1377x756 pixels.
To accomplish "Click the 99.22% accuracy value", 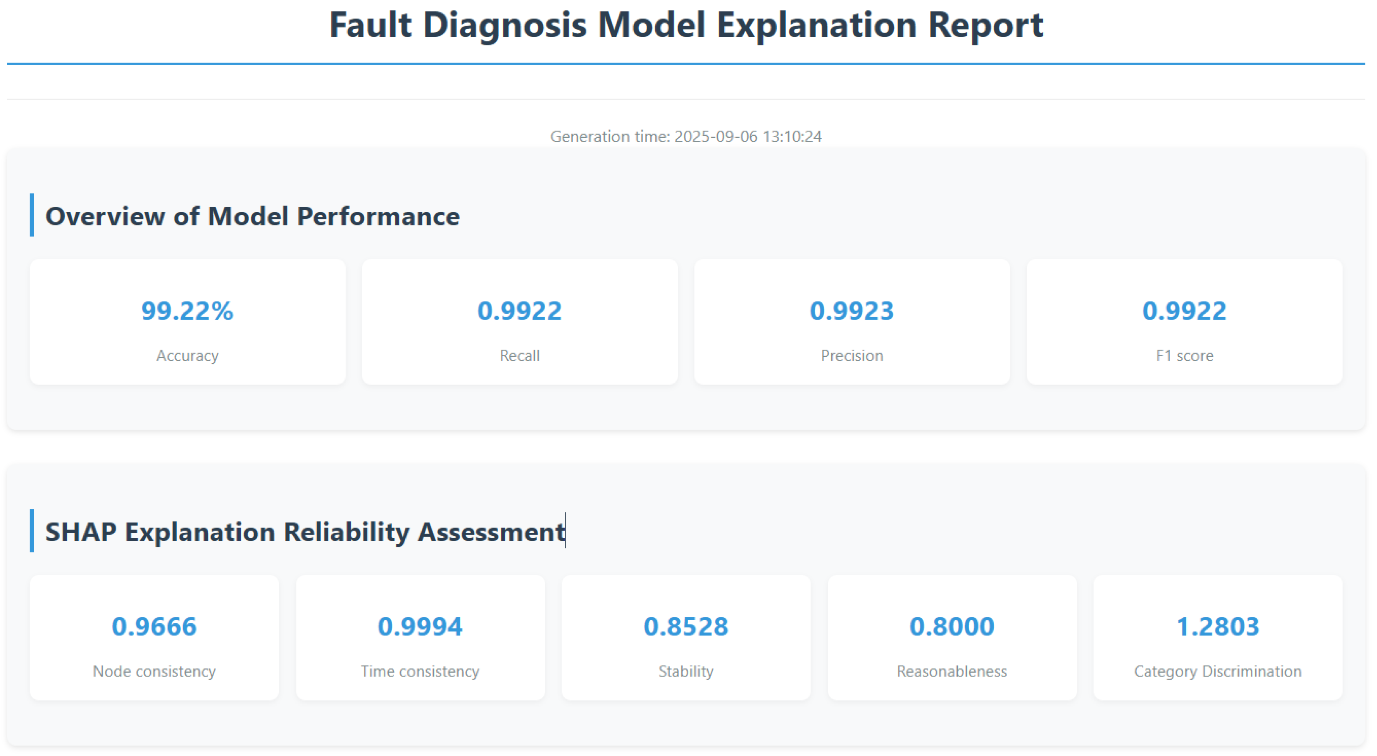I will click(187, 310).
